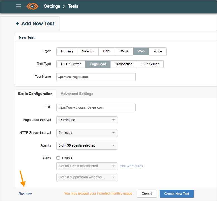
Task: Open the alert rules selected dropdown
Action: (x=87, y=166)
